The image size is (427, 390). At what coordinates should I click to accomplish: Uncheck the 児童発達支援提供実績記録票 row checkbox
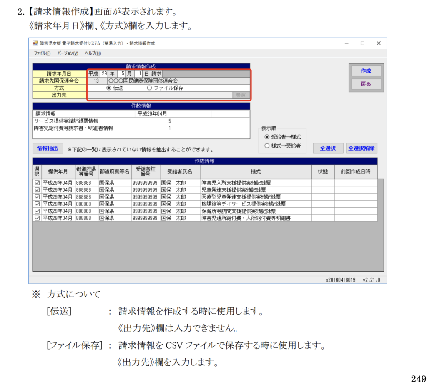click(x=37, y=190)
